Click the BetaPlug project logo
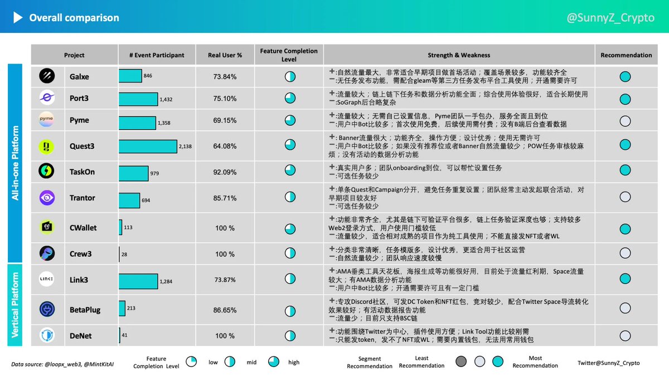 [46, 309]
